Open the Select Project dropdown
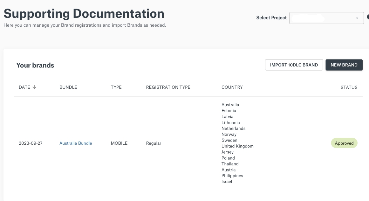The width and height of the screenshot is (369, 201). tap(326, 18)
